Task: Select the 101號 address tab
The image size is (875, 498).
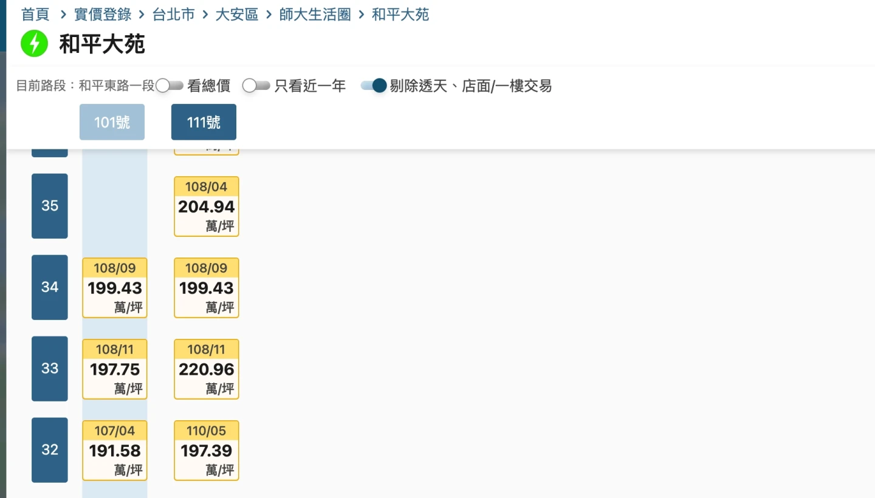Action: (112, 122)
